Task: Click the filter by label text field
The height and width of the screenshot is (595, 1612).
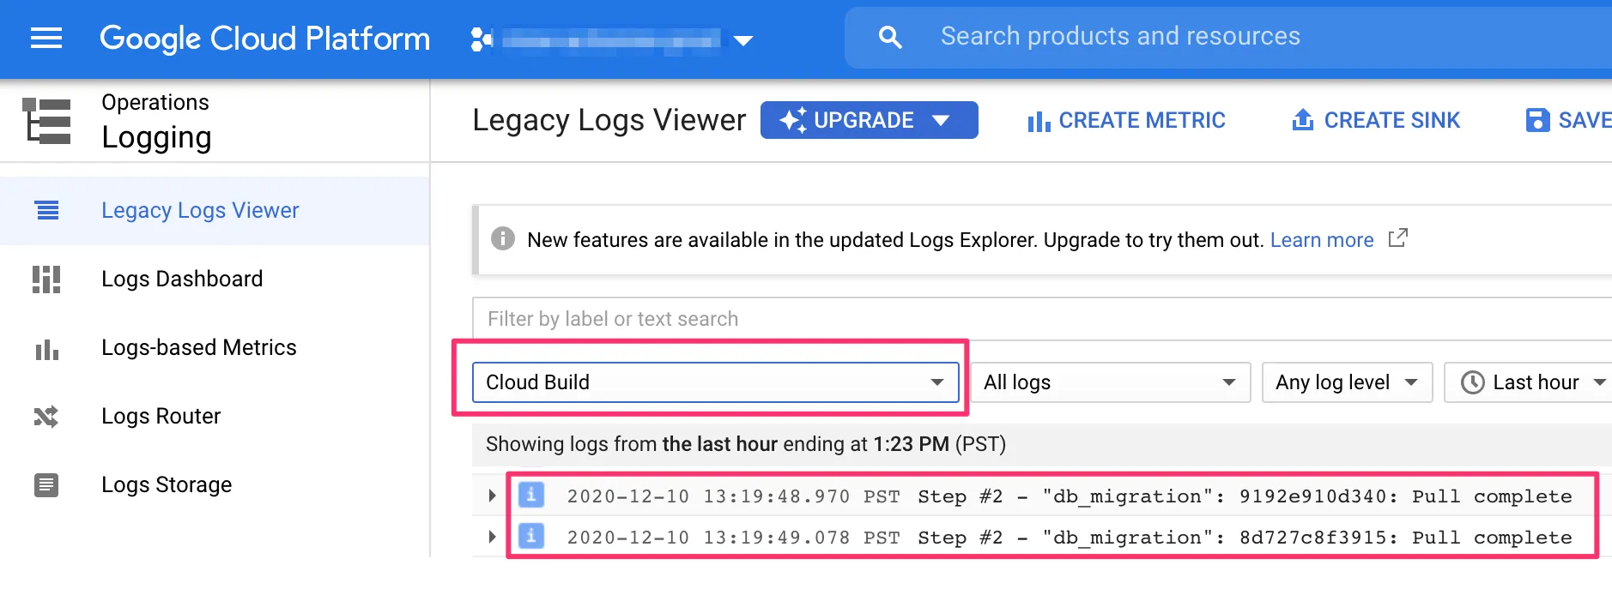Action: 1030,319
